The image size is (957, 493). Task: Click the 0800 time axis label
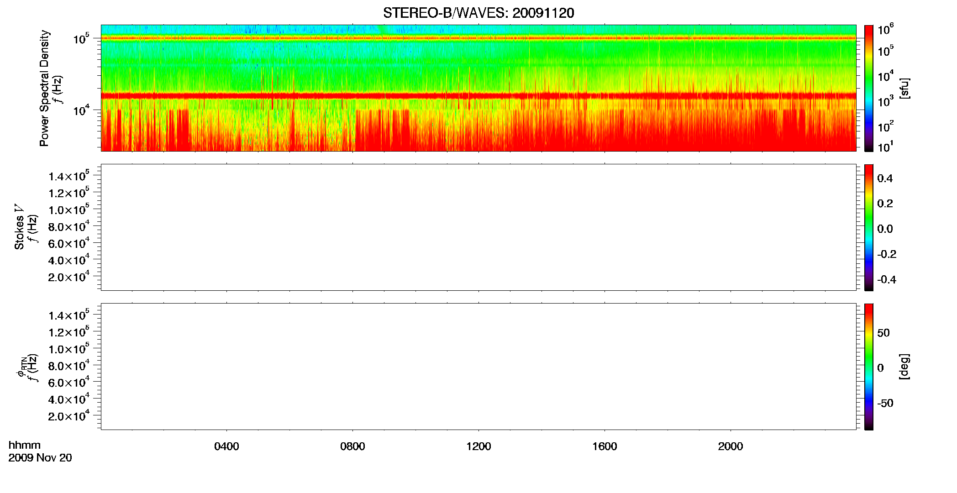(352, 446)
